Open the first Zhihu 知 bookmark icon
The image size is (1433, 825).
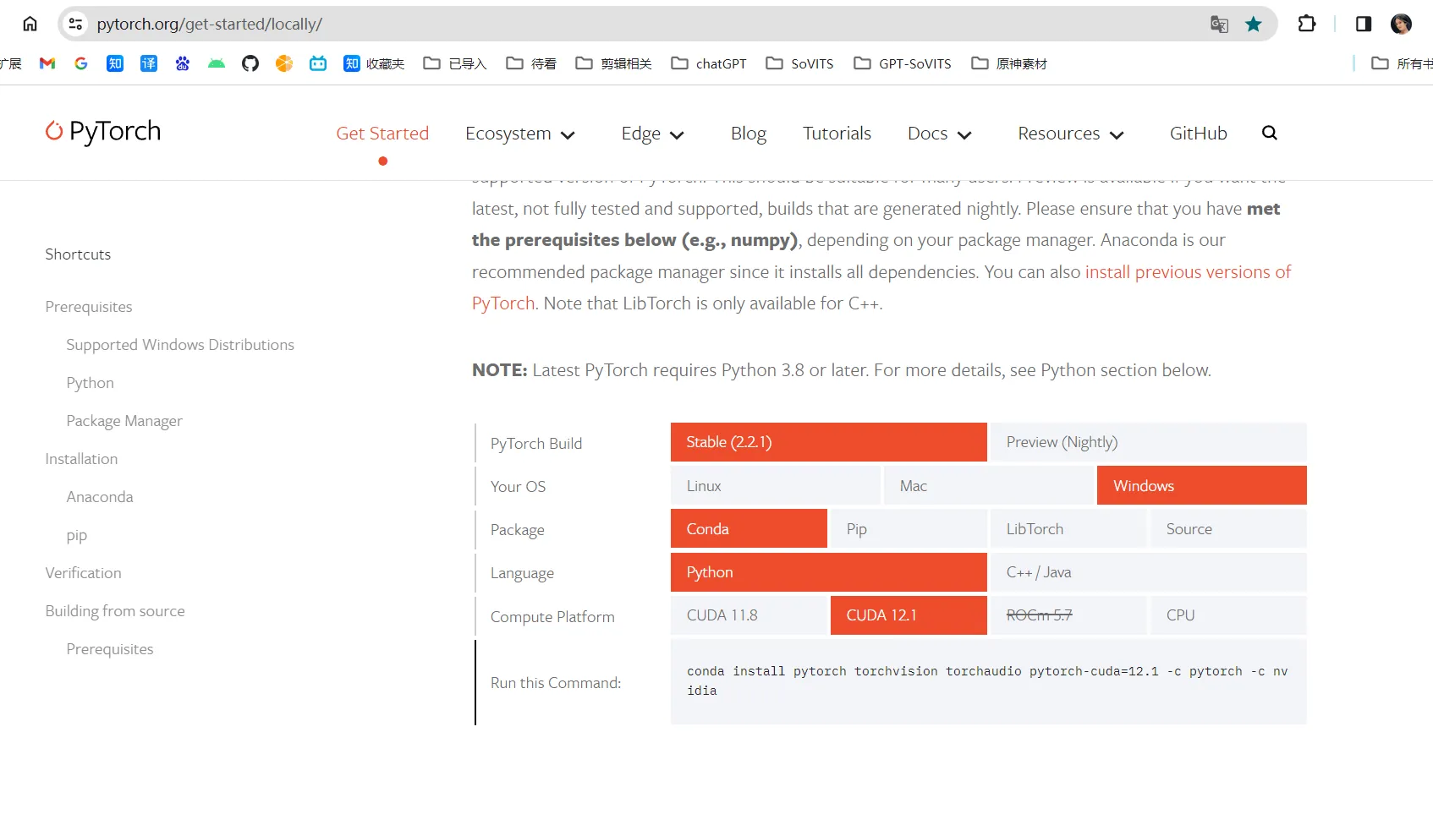pyautogui.click(x=115, y=63)
